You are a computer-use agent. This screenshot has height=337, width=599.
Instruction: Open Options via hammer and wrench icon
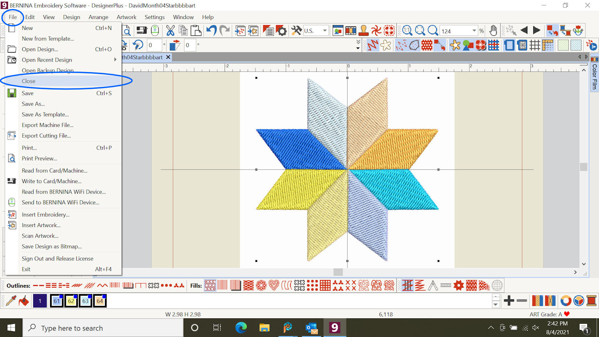[x=296, y=31]
